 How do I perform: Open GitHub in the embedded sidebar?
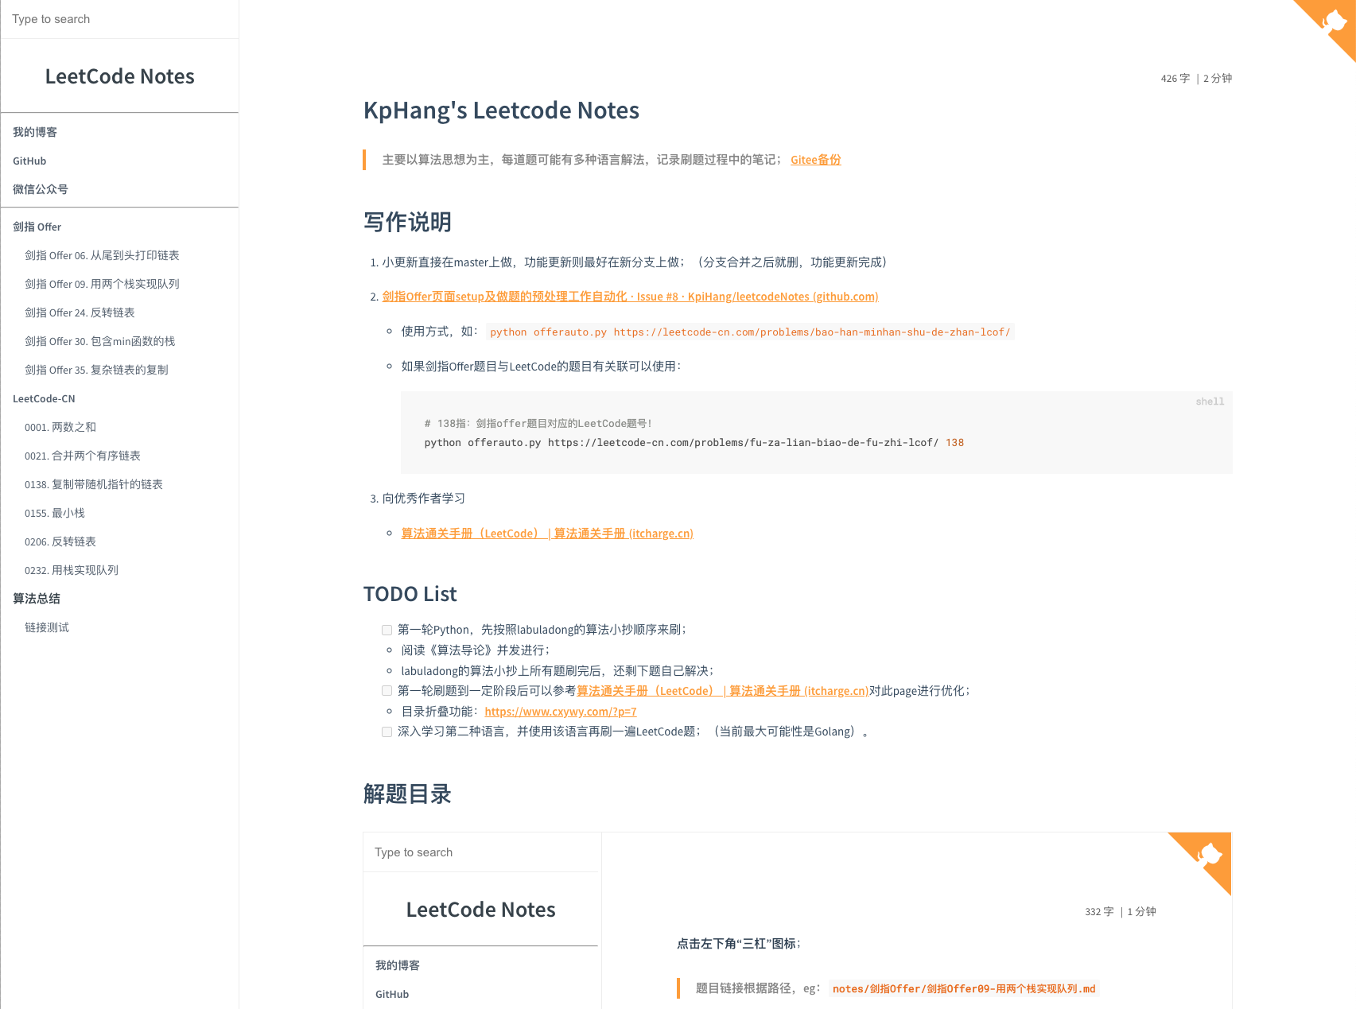click(392, 994)
